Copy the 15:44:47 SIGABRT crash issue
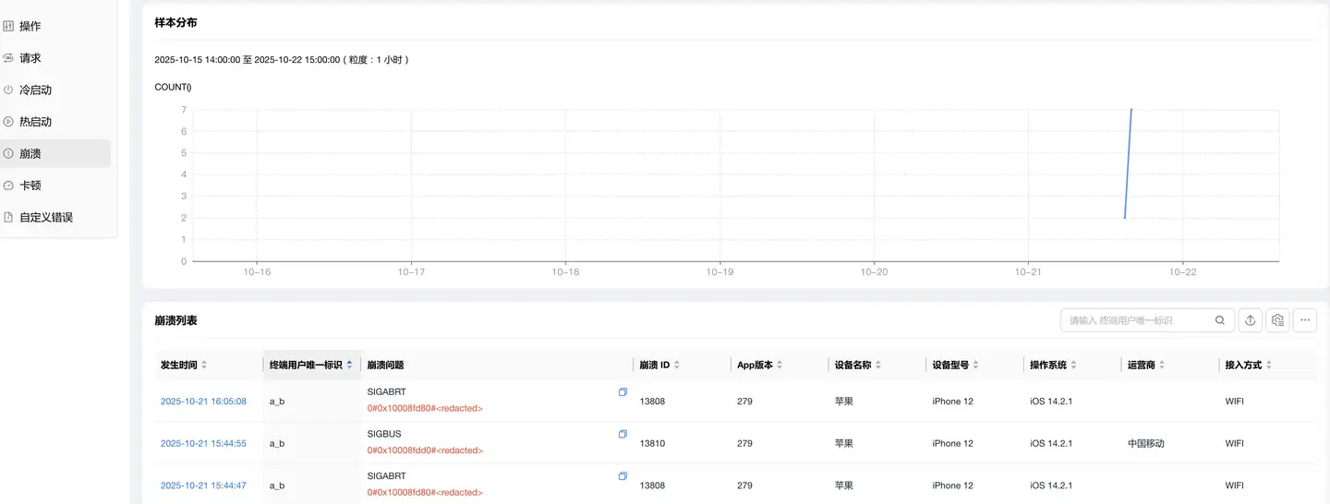The height and width of the screenshot is (504, 1330). [623, 476]
